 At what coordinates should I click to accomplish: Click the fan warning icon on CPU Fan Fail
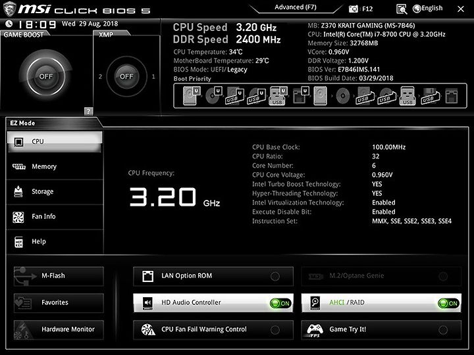click(x=148, y=329)
